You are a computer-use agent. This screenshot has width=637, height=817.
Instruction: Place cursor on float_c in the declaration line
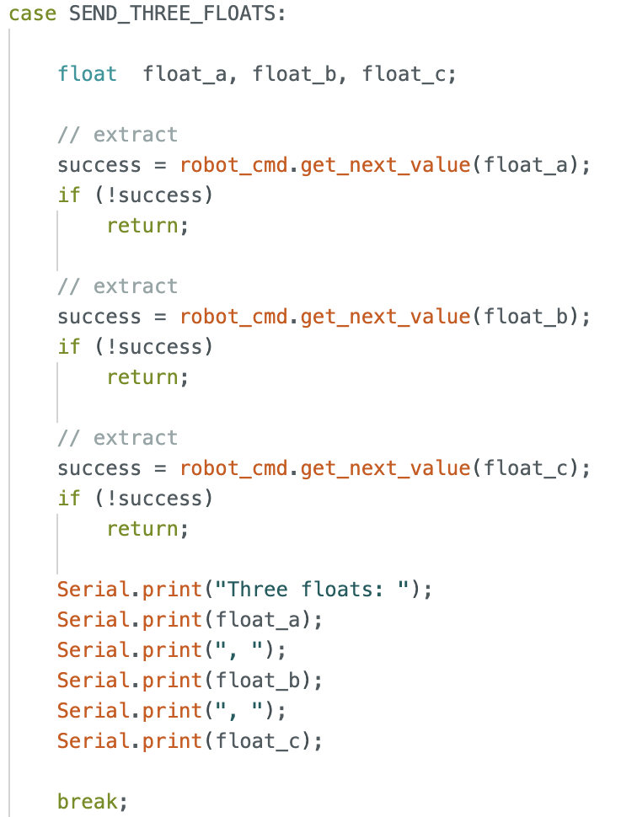(x=404, y=74)
